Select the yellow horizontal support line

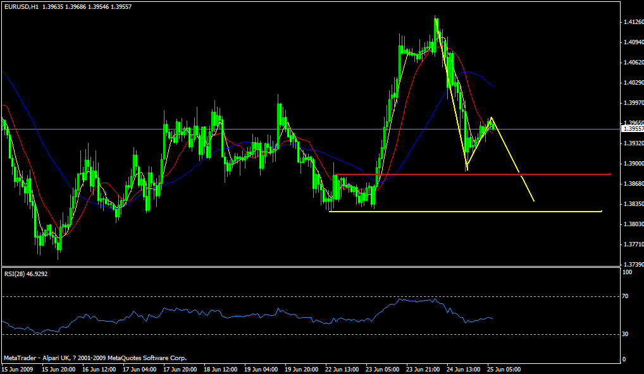point(466,212)
